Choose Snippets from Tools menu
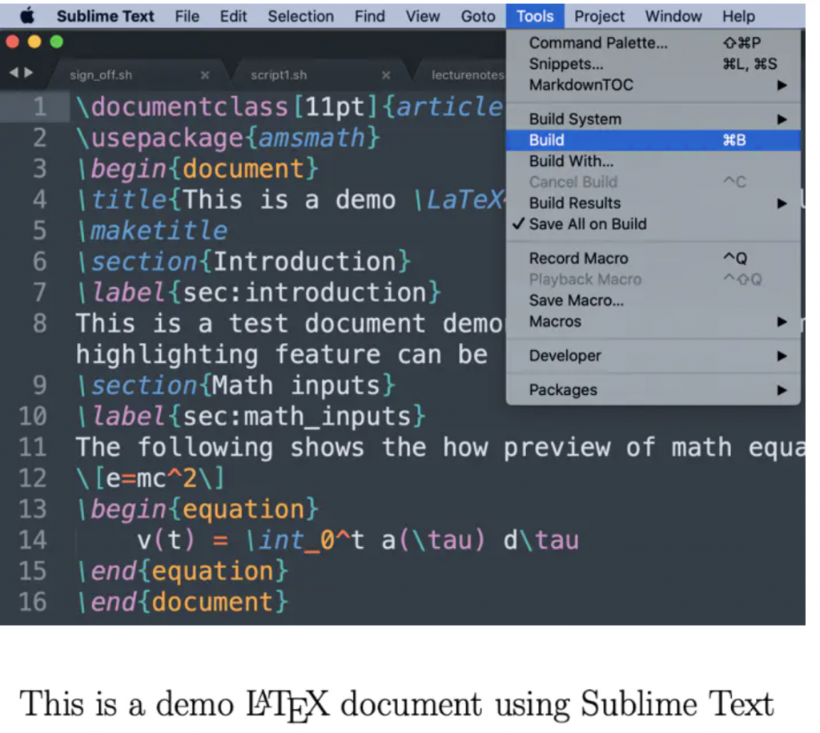The height and width of the screenshot is (733, 820). pyautogui.click(x=653, y=64)
